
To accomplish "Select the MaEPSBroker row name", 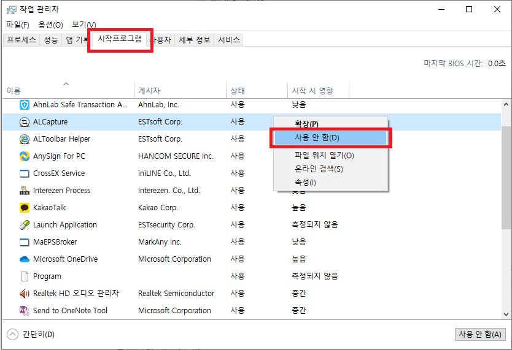I will point(55,242).
